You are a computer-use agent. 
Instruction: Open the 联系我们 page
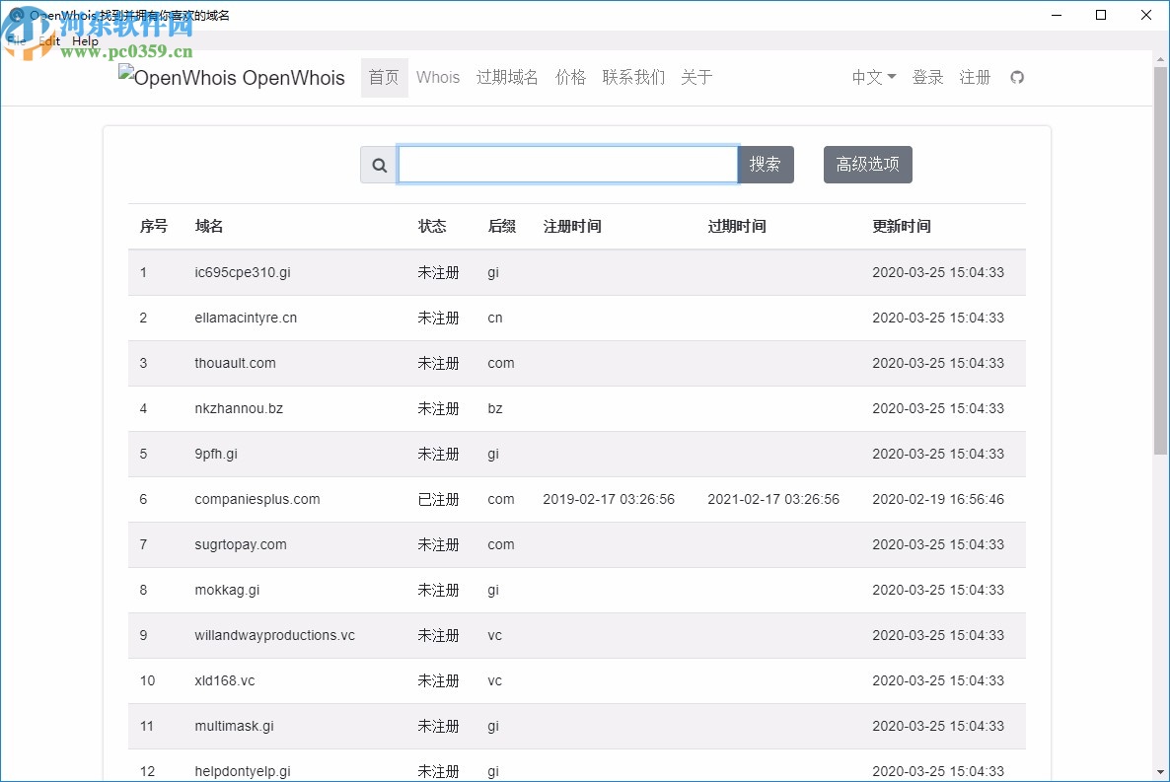click(x=632, y=77)
